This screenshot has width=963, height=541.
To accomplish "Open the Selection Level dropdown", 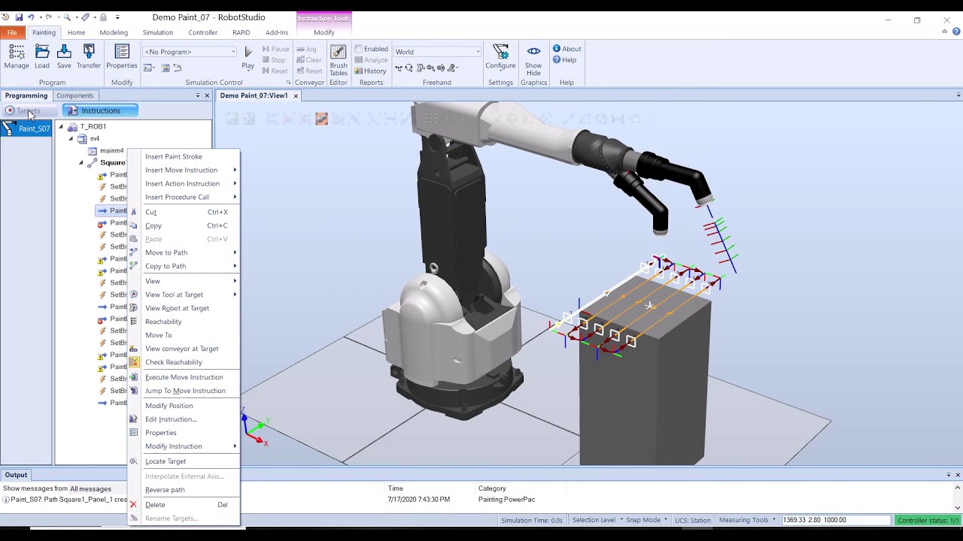I will point(596,520).
